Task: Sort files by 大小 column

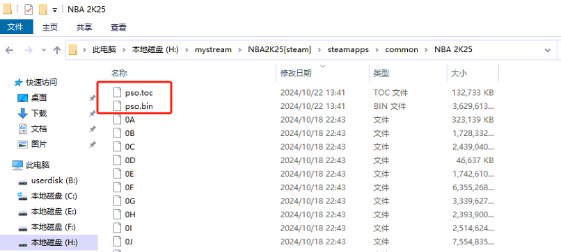Action: tap(459, 74)
